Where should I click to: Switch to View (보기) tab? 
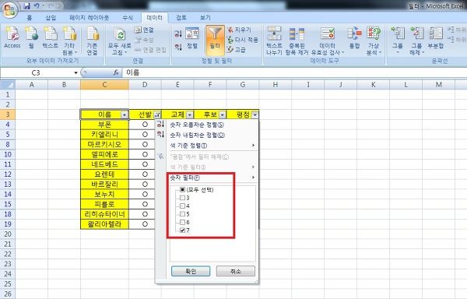205,18
